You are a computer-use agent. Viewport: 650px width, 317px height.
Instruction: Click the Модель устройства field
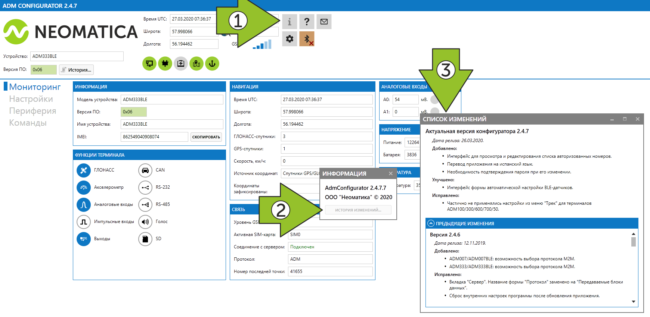click(172, 100)
